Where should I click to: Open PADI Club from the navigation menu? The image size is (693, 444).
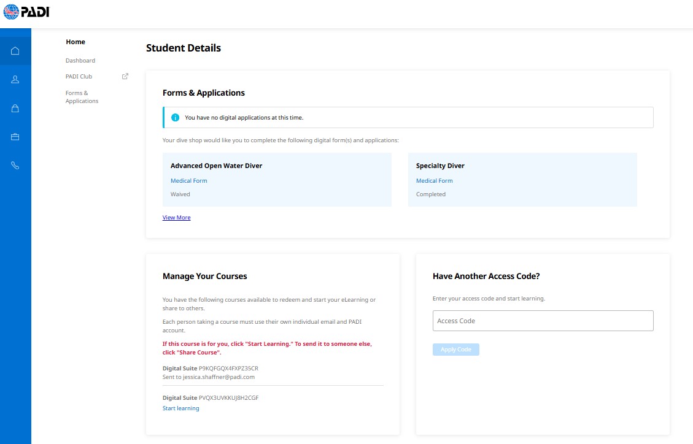coord(79,77)
